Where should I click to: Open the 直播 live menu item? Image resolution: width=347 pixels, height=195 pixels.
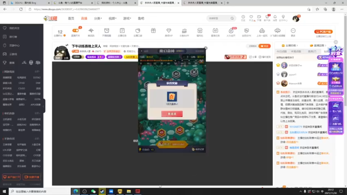click(x=84, y=18)
